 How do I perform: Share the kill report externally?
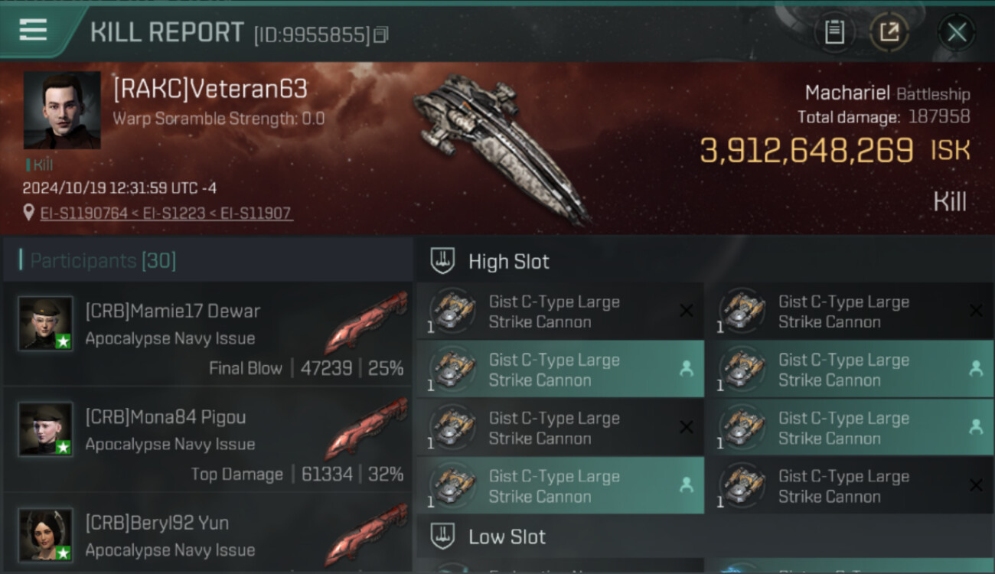889,32
